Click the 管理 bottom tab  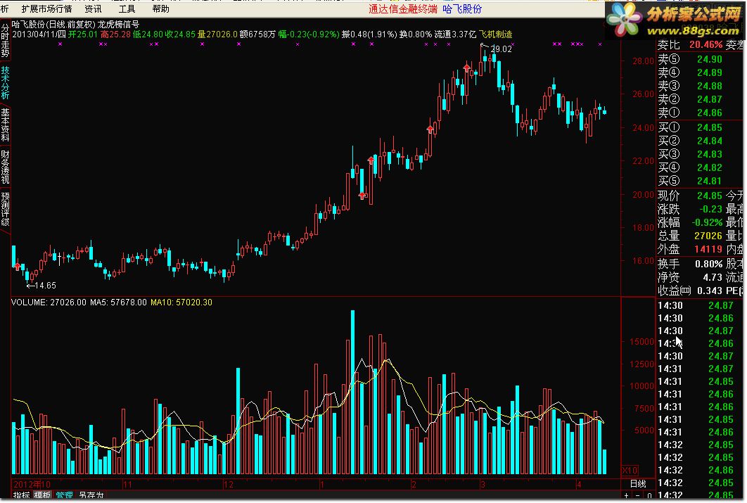click(x=64, y=495)
